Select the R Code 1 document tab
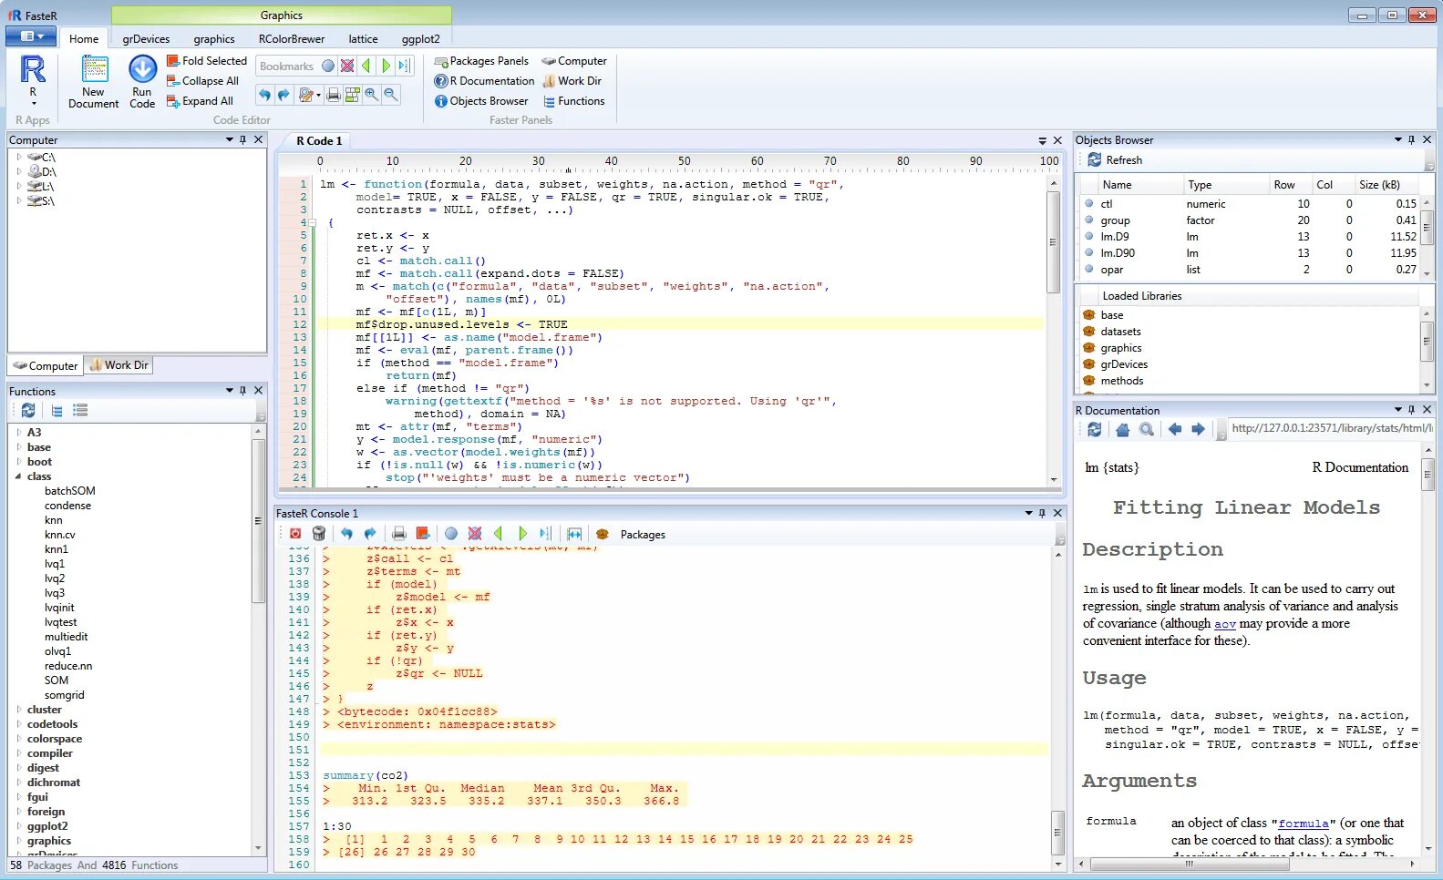 319,141
